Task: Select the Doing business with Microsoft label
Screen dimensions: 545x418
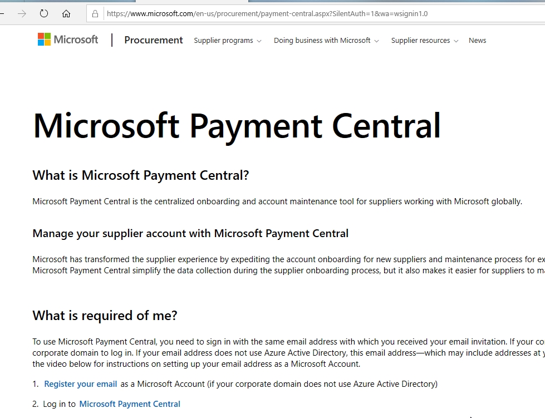Action: point(322,41)
